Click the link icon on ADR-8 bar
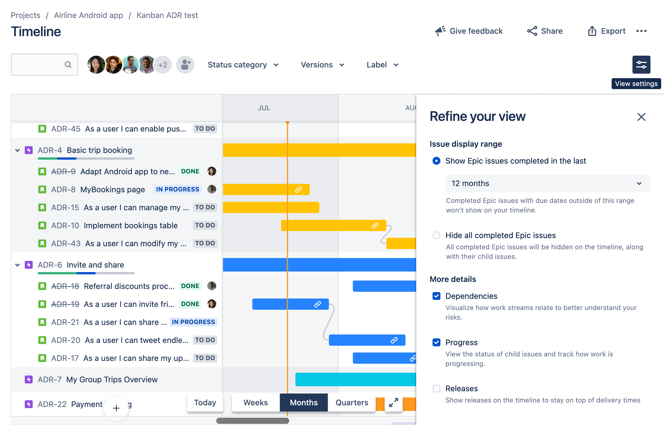Screen dimensions: 664x425 click(298, 189)
